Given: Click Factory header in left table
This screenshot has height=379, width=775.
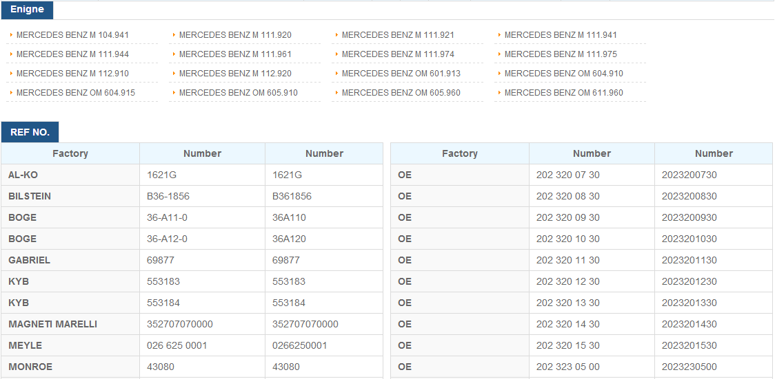Looking at the screenshot, I should (x=70, y=154).
